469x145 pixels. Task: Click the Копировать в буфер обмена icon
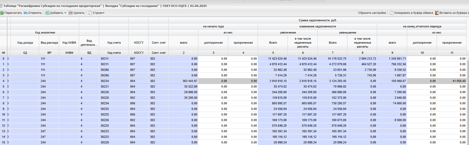392,13
